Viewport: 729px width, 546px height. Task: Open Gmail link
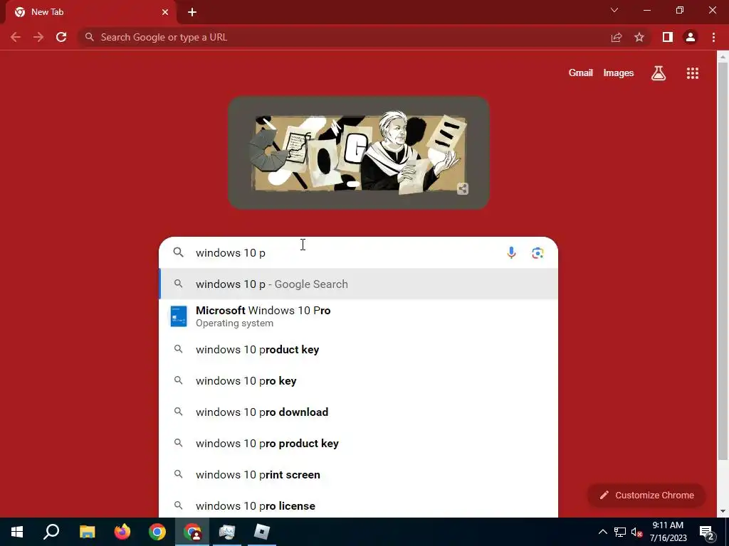pos(581,73)
